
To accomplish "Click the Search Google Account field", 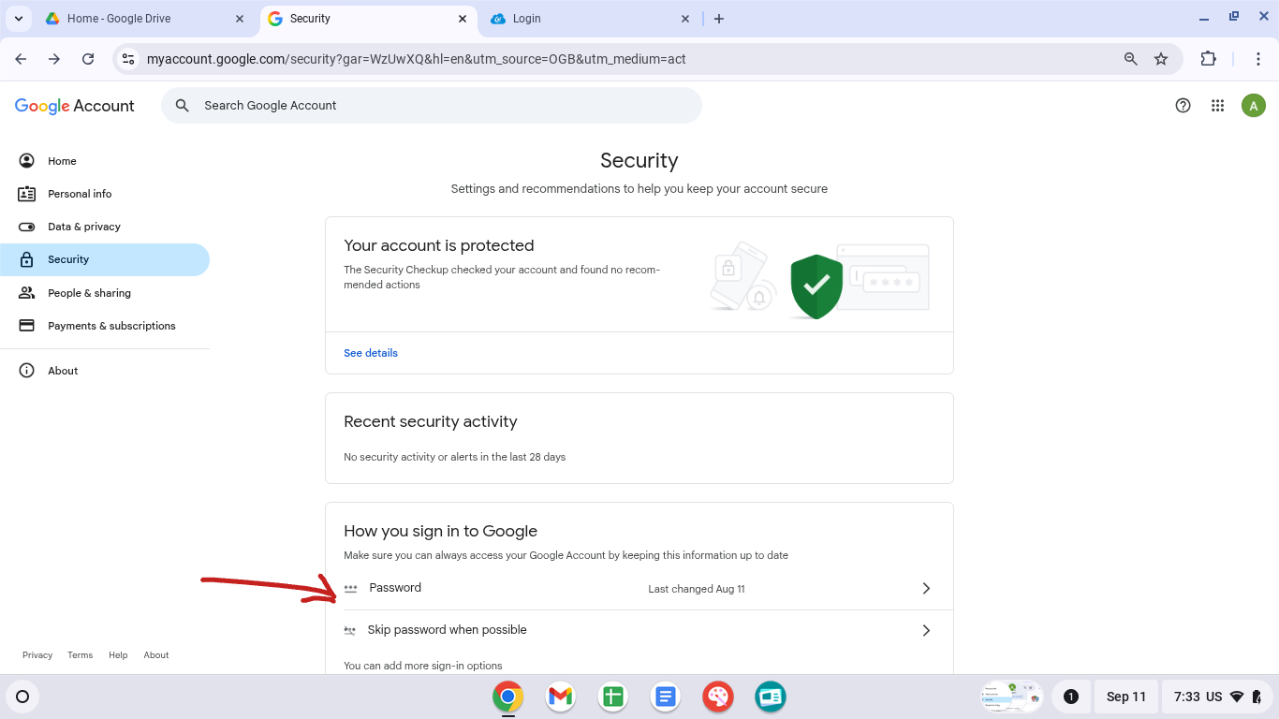I will (431, 105).
